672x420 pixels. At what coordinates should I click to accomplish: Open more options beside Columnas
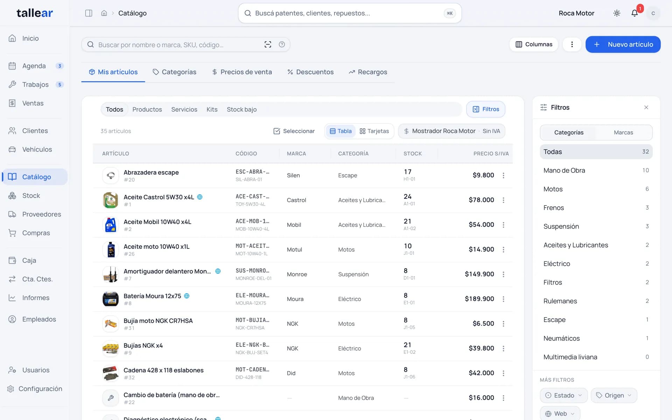(572, 44)
